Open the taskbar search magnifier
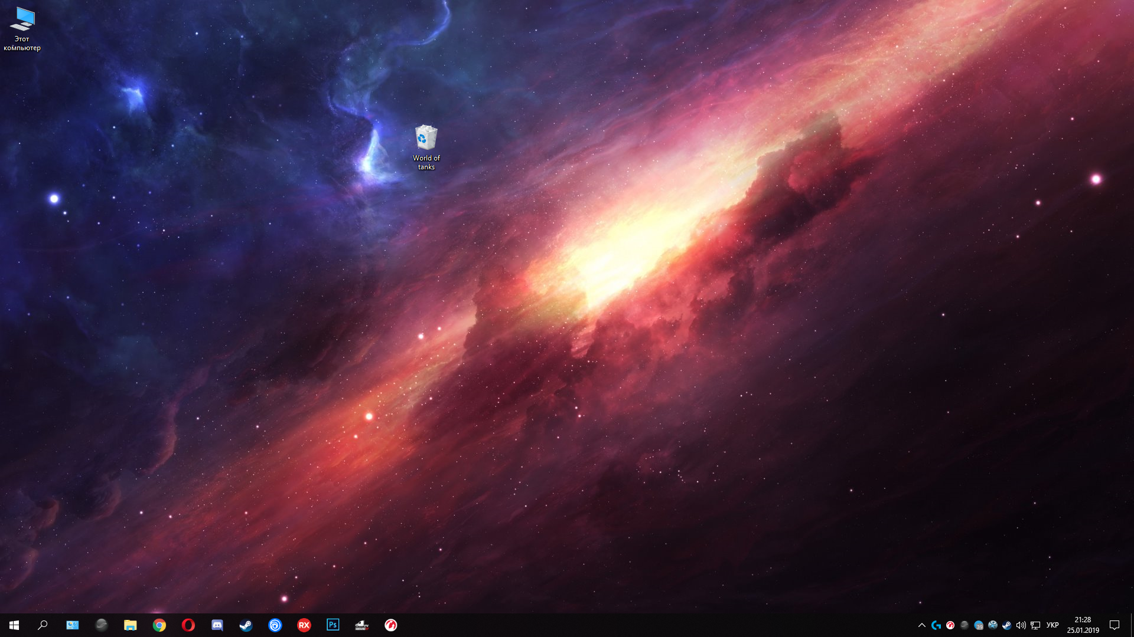The height and width of the screenshot is (637, 1134). (43, 625)
